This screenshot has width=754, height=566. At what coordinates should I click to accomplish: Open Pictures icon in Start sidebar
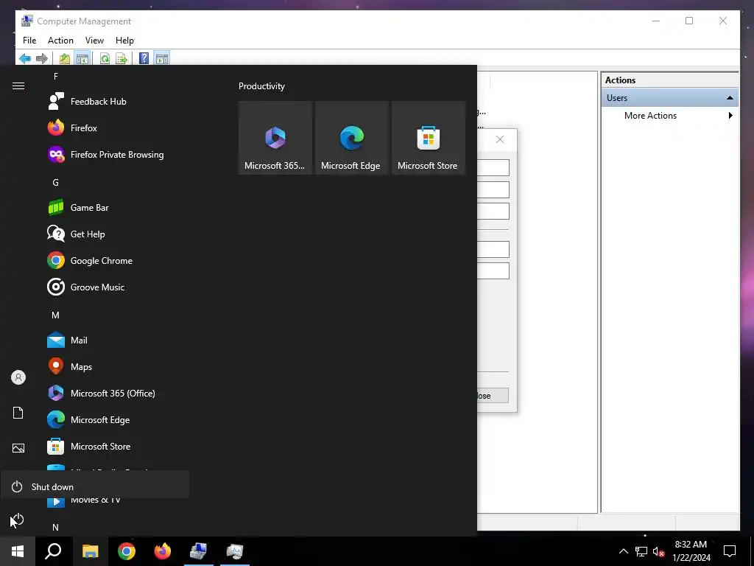(x=18, y=448)
